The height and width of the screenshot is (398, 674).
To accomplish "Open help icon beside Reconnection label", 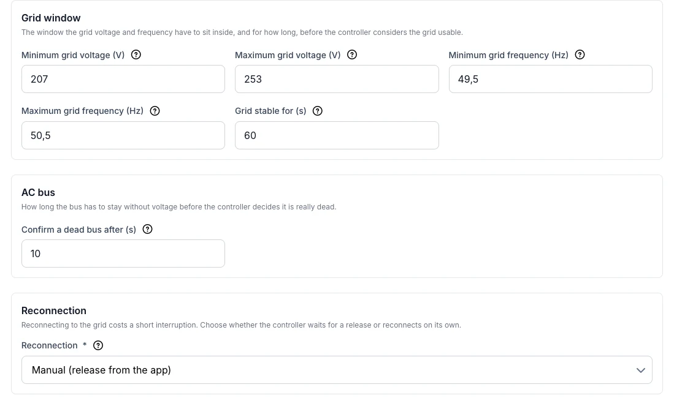I will [98, 345].
